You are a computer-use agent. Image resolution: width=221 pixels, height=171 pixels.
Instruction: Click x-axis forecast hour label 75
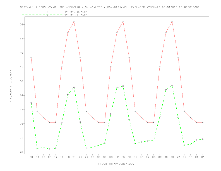click(x=184, y=157)
